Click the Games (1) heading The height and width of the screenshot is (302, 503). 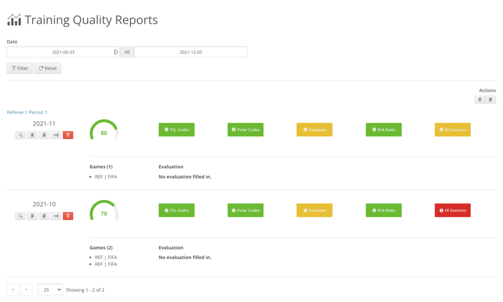[x=101, y=167]
